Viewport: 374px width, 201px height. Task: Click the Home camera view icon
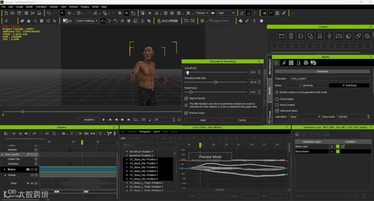157,13
